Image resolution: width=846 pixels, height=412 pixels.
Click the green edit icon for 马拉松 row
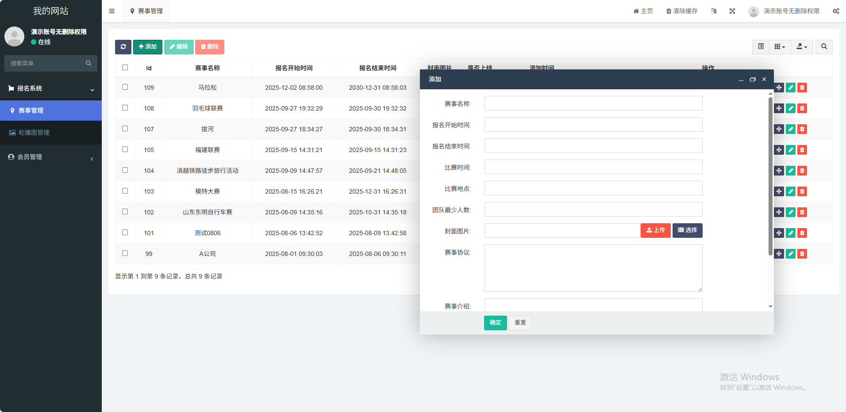coord(791,88)
